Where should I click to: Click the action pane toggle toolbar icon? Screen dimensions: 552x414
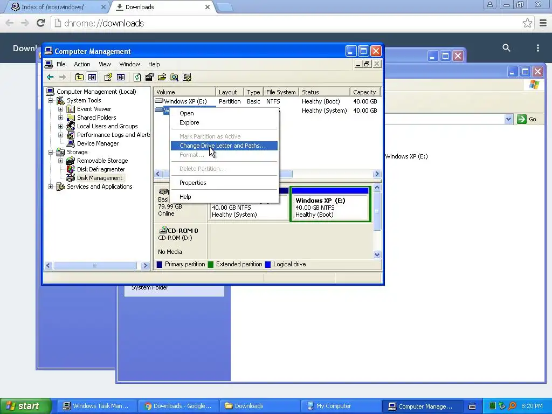point(121,77)
